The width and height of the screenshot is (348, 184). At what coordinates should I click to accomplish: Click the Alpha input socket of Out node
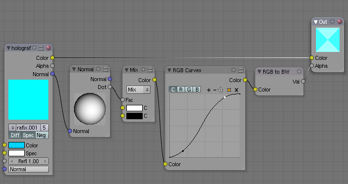pos(311,66)
